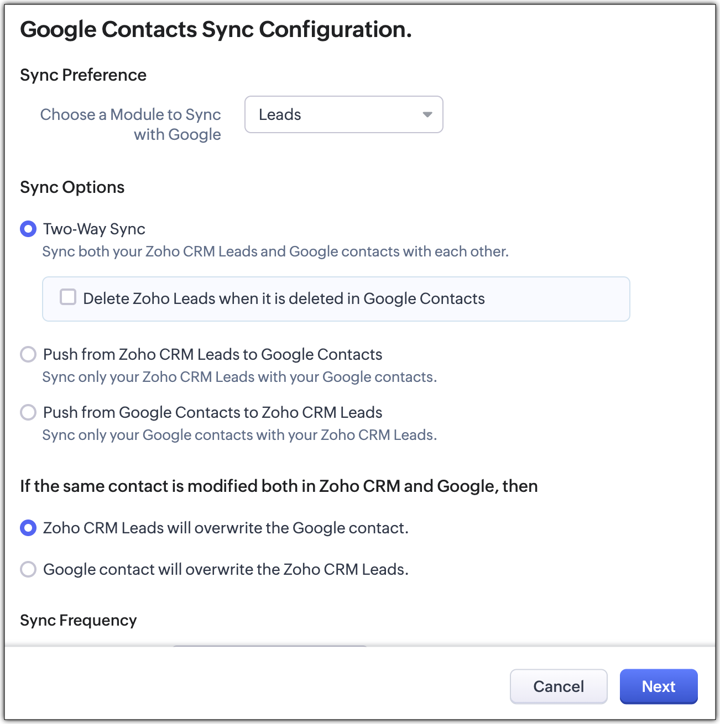Click the Cancel button

[x=558, y=686]
